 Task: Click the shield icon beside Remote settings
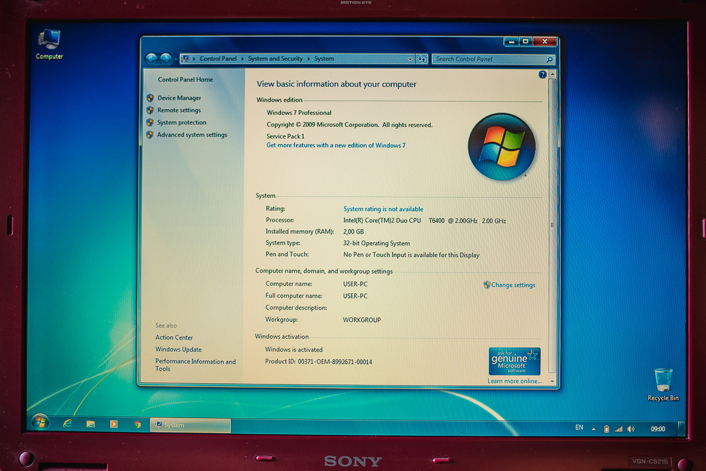[150, 110]
